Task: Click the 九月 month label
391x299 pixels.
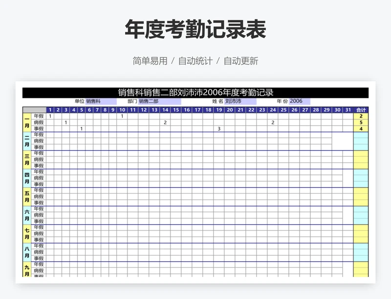Action: point(27,270)
